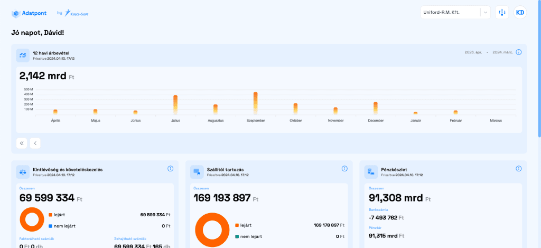Select the Július bar in revenue chart
The height and width of the screenshot is (248, 541).
click(x=175, y=105)
